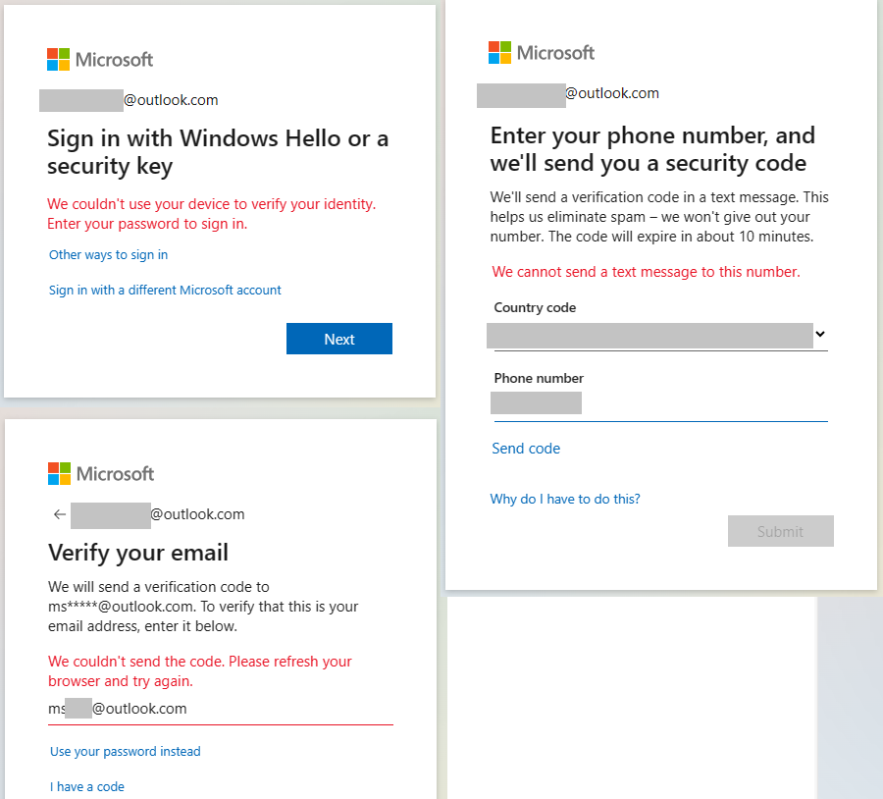883x799 pixels.
Task: Focus the Phone number input field
Action: click(x=660, y=404)
